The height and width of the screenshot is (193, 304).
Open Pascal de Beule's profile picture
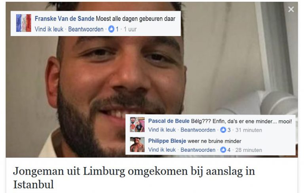point(137,125)
